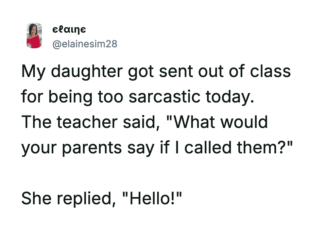This screenshot has height=233, width=327.
Task: Click the display name "elaine"
Action: (69, 30)
